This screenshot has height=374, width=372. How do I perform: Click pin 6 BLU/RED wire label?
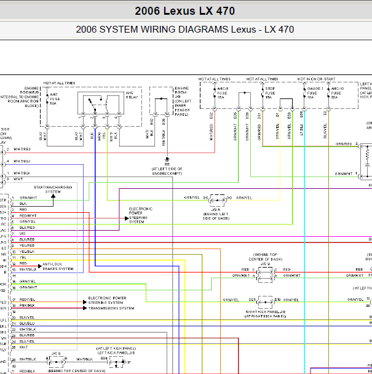(27, 228)
